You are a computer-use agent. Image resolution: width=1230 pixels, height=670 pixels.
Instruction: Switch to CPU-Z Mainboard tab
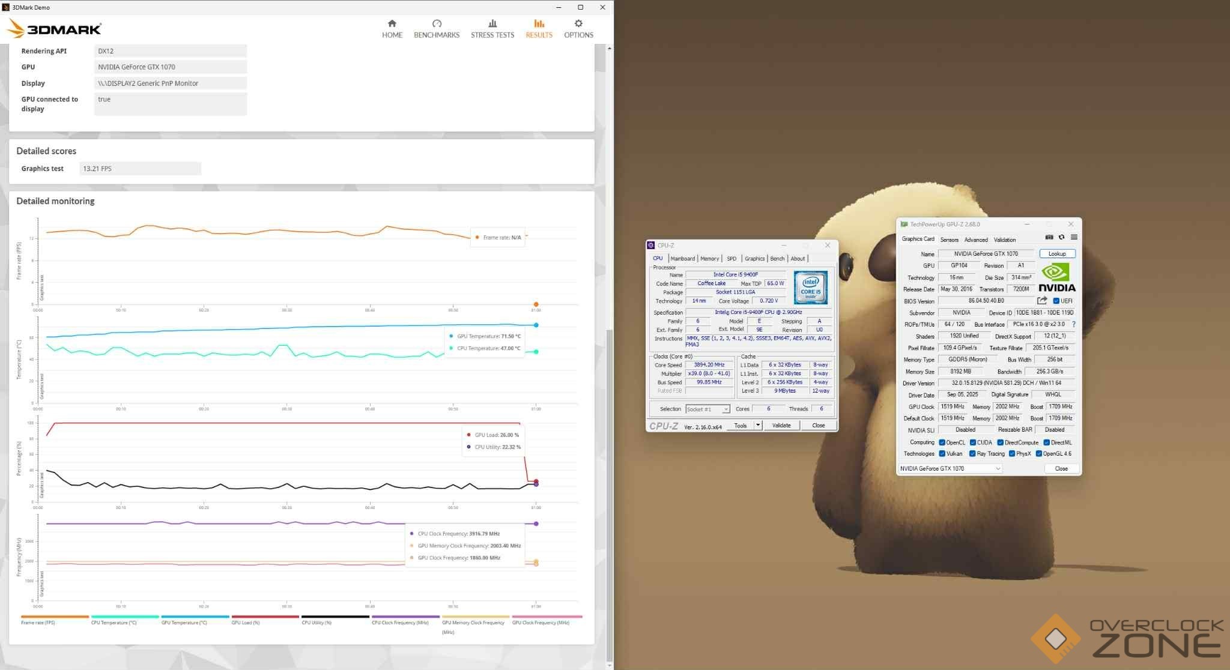(682, 259)
